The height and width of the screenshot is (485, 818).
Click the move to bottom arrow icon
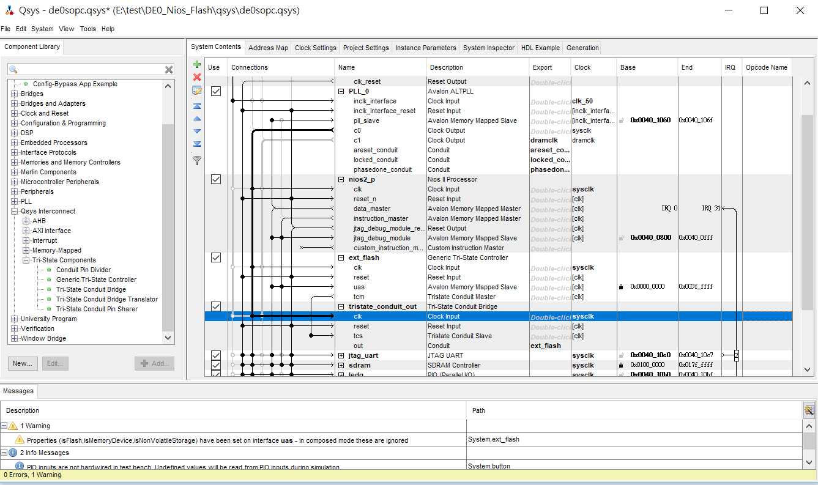[x=197, y=144]
